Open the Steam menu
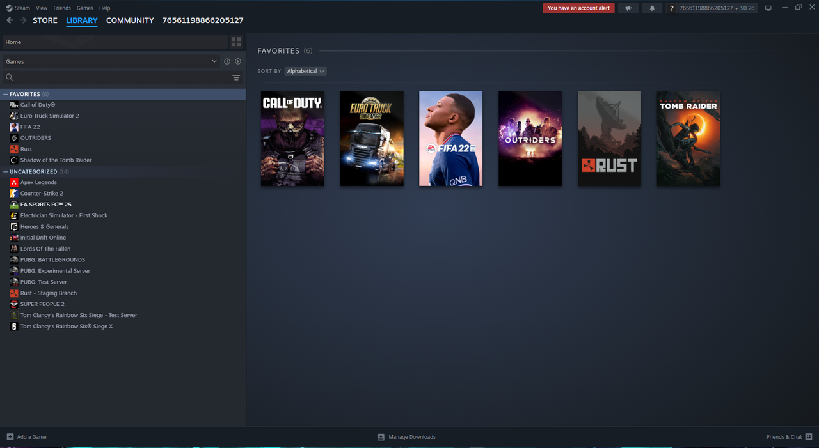The image size is (819, 448). (x=22, y=8)
